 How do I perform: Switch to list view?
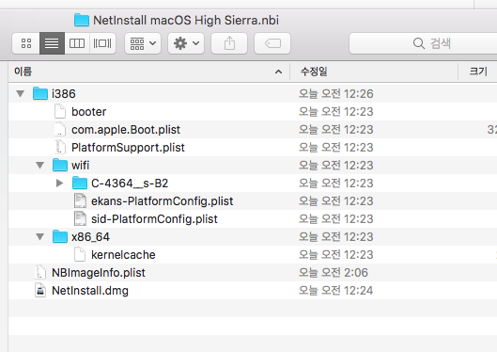[x=52, y=43]
